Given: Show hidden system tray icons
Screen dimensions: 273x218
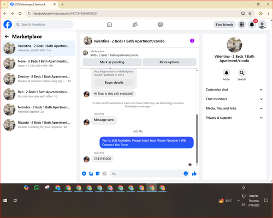Looking at the screenshot, I should pyautogui.click(x=238, y=201).
